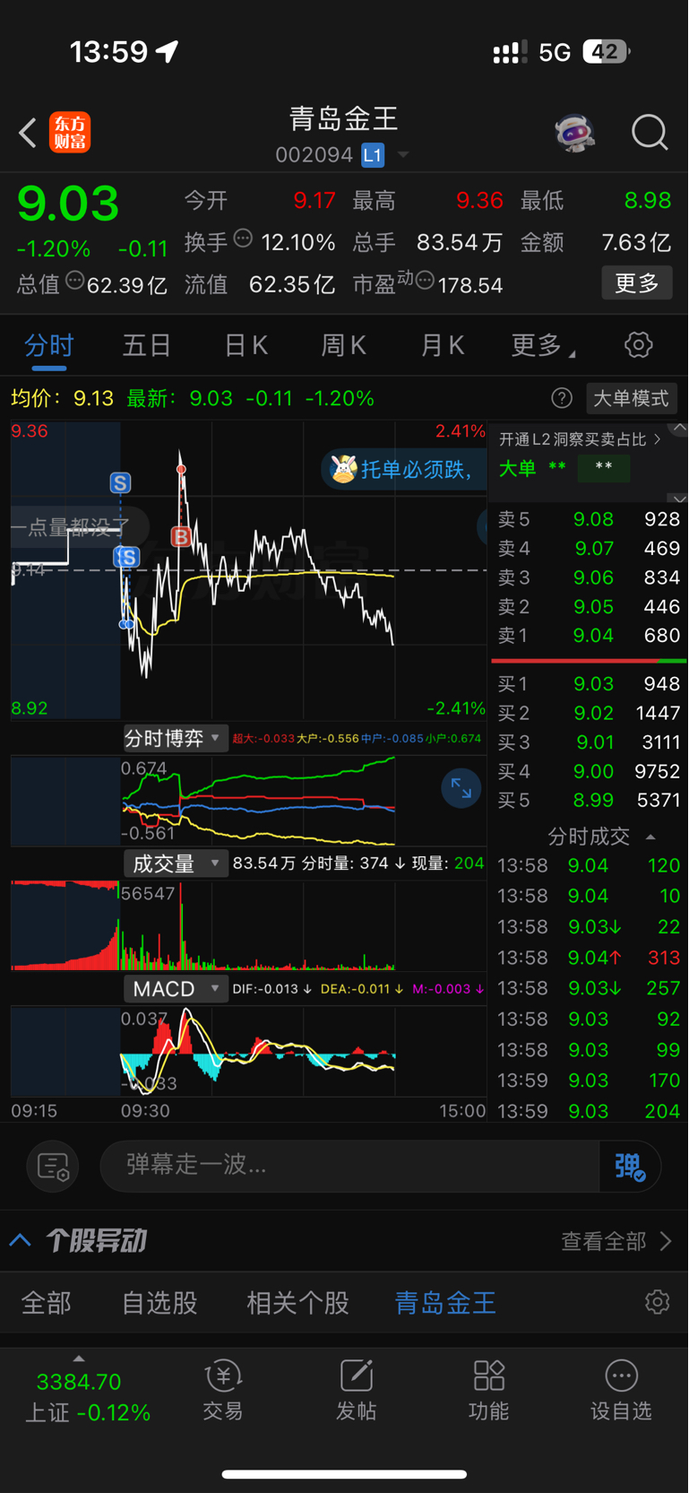Tap the 弹幕走一波 input field

(349, 1166)
